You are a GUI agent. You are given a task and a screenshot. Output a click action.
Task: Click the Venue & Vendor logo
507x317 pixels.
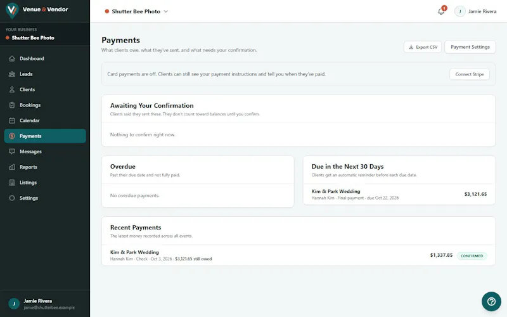(x=37, y=10)
